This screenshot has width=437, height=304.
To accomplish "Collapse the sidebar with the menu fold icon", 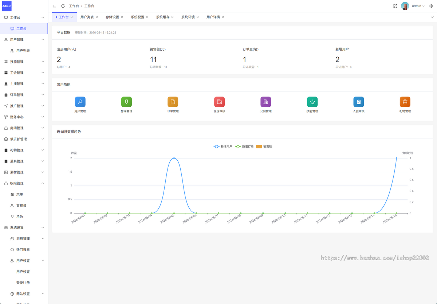I will coord(55,6).
